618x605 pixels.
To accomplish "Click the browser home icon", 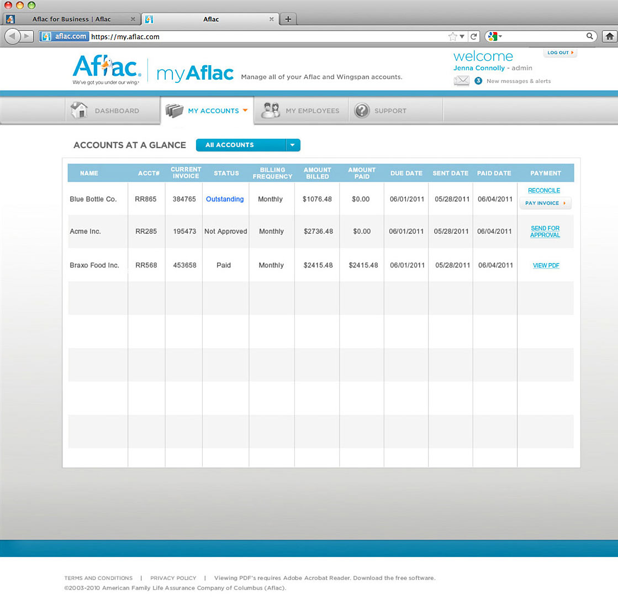I will click(609, 36).
